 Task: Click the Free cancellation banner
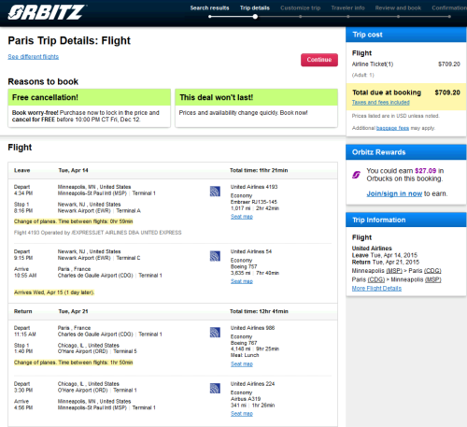pos(89,108)
